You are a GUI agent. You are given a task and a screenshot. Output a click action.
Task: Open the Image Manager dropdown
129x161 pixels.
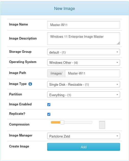(84, 136)
